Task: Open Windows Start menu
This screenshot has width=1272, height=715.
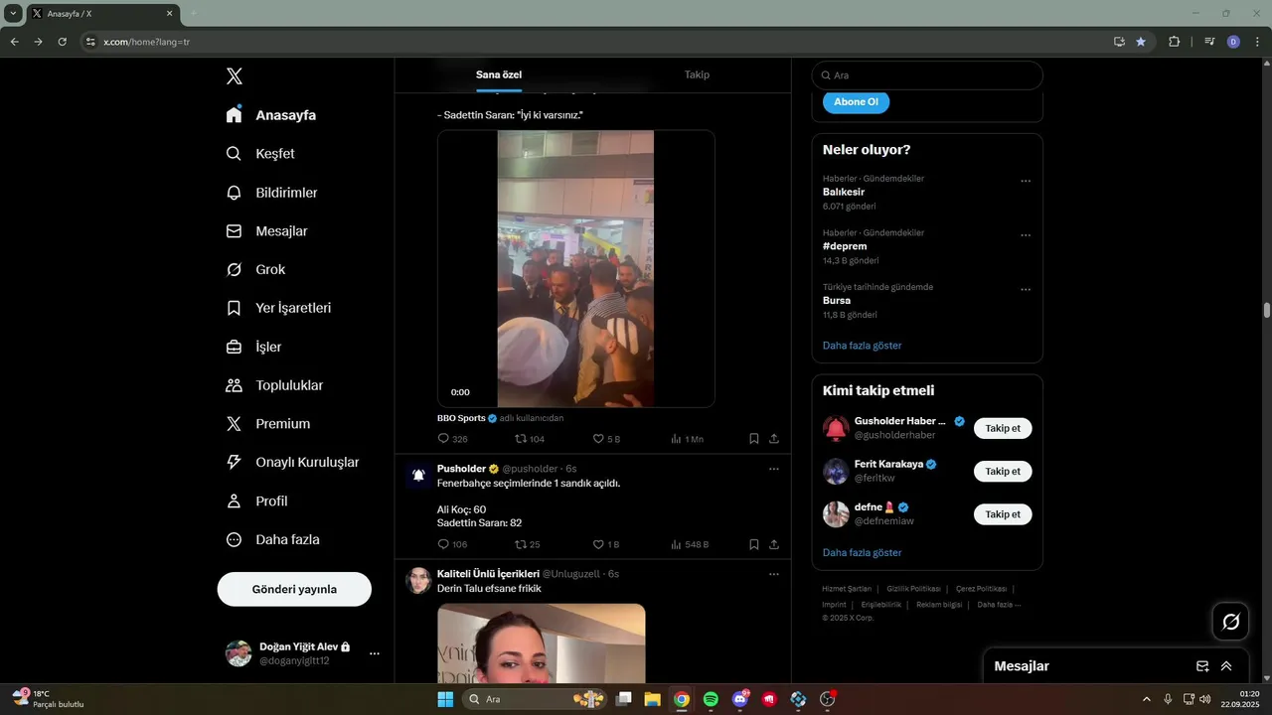Action: point(445,699)
